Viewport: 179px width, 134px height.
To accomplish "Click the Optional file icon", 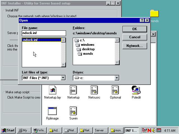I will pyautogui.click(x=115, y=90).
